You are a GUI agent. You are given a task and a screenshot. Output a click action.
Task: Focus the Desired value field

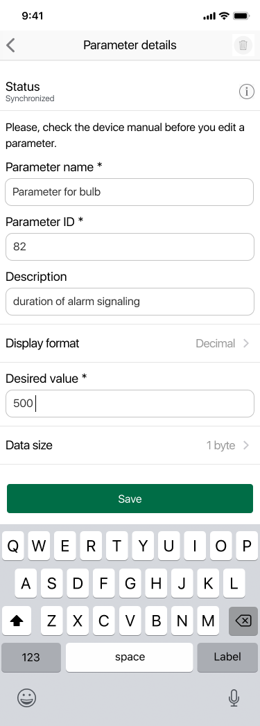pos(130,404)
